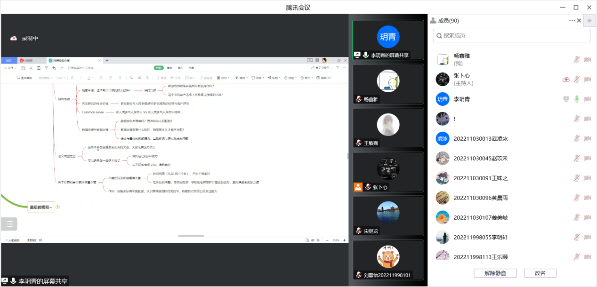Toggle 李玥青's green microphone in member list
Image resolution: width=597 pixels, height=287 pixels.
[x=576, y=99]
